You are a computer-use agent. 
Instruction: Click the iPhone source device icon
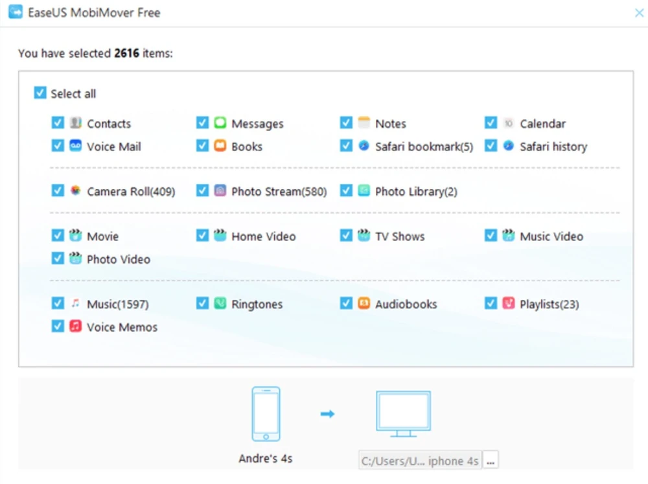(266, 414)
